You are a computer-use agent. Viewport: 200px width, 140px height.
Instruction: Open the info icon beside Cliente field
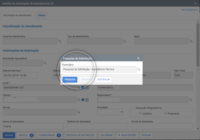click(x=83, y=100)
